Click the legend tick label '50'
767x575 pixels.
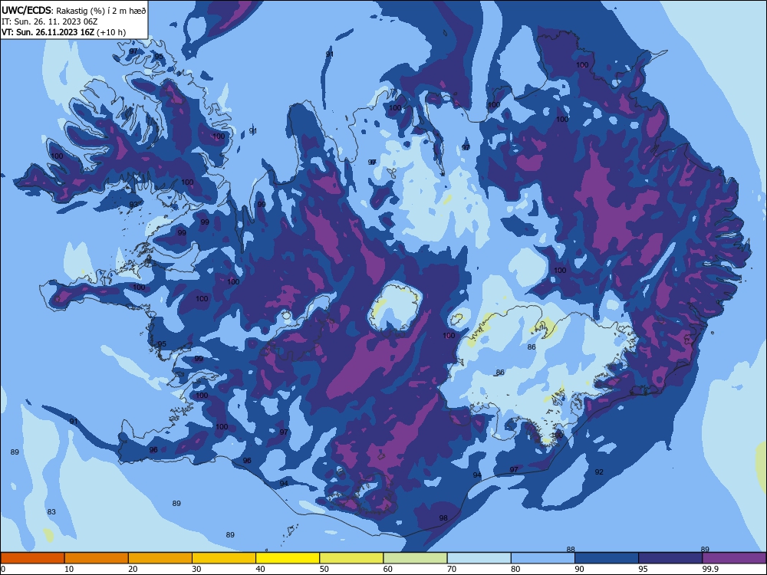click(x=324, y=569)
